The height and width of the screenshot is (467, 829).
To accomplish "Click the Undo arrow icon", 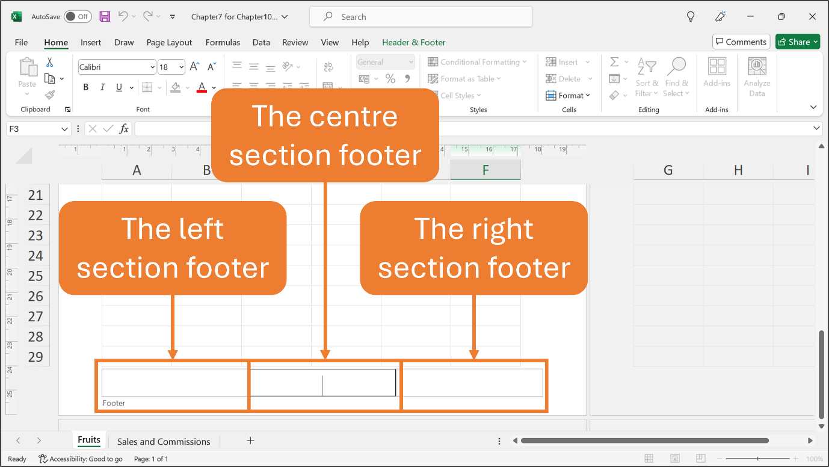I will [123, 17].
